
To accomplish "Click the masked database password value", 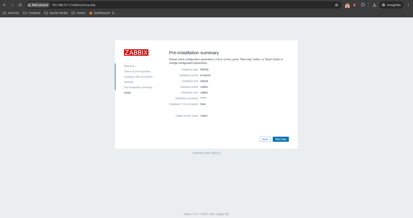I will pos(203,98).
